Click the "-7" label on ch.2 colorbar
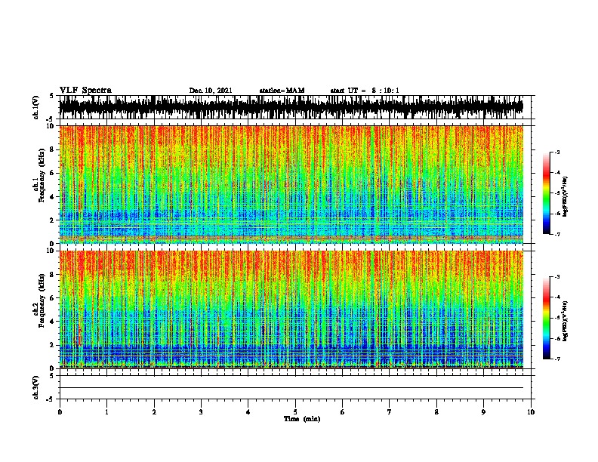This screenshot has width=598, height=462. click(557, 359)
